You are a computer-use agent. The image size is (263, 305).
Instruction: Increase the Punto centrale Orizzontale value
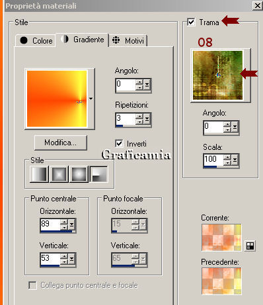64,222
